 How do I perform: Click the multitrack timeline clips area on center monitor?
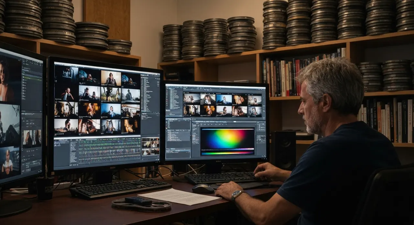tap(109, 150)
